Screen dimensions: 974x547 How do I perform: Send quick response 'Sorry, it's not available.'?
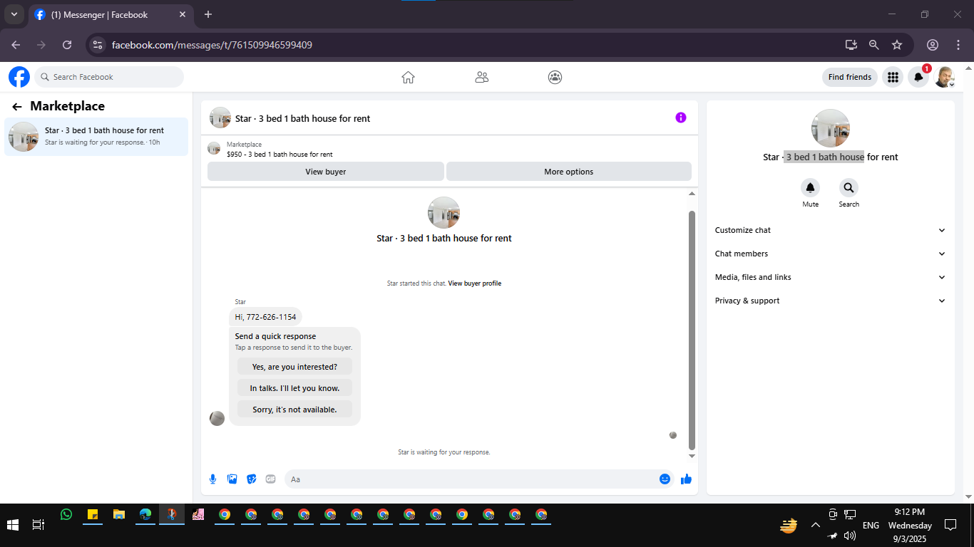point(294,410)
